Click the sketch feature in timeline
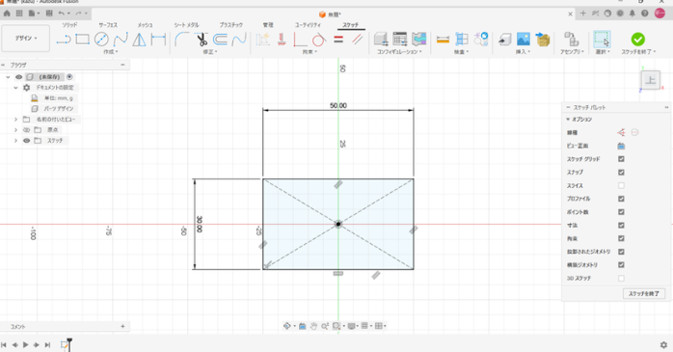673x352 pixels. [x=64, y=344]
